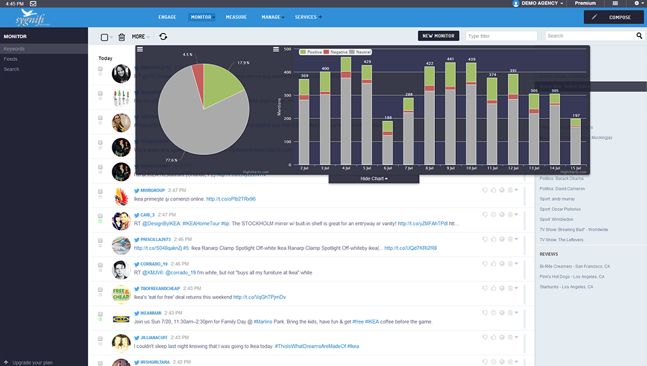Click the mail envelope icon in top bar

[x=32, y=4]
